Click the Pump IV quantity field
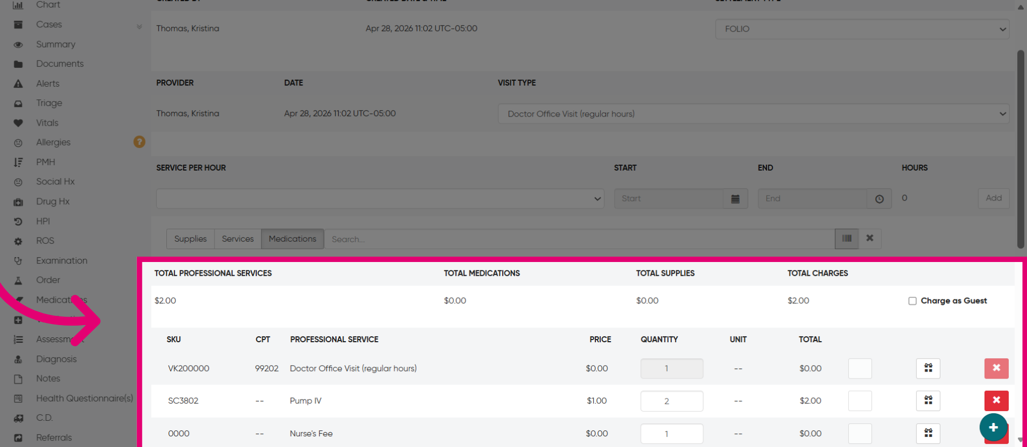The image size is (1027, 447). point(672,401)
